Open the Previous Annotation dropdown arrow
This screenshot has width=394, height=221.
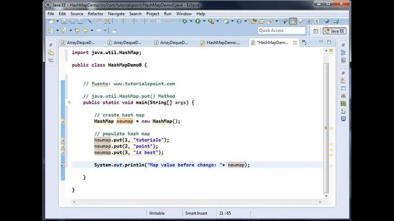pos(71,31)
